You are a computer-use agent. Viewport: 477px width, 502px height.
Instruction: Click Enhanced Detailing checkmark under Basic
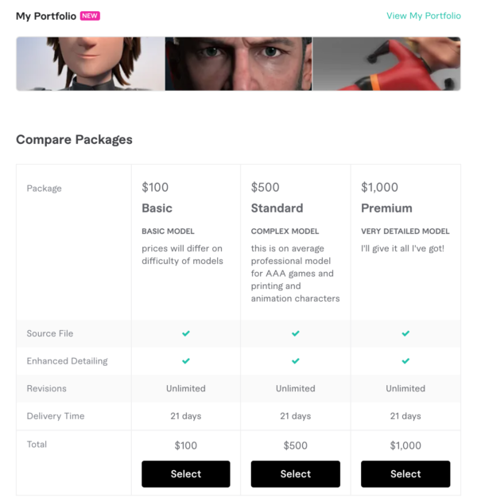tap(186, 361)
